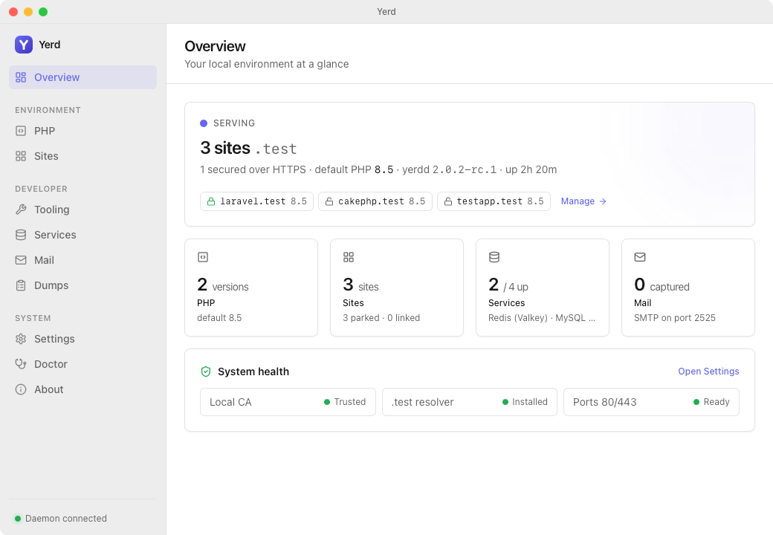Click the System health shield icon
This screenshot has height=535, width=773.
(206, 372)
